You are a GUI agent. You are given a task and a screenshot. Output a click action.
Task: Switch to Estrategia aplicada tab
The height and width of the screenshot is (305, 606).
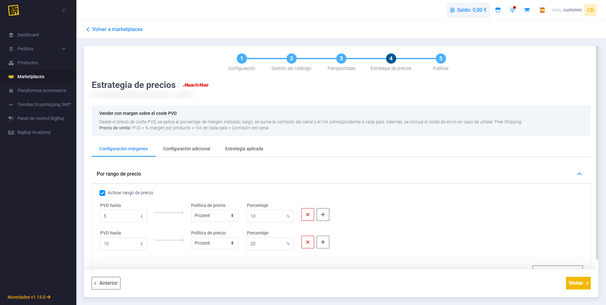coord(244,149)
